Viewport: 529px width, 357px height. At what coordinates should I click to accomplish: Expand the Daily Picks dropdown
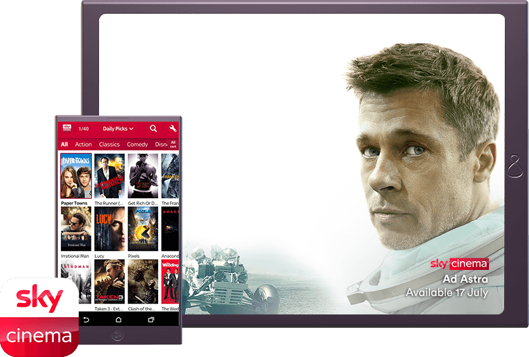click(118, 128)
